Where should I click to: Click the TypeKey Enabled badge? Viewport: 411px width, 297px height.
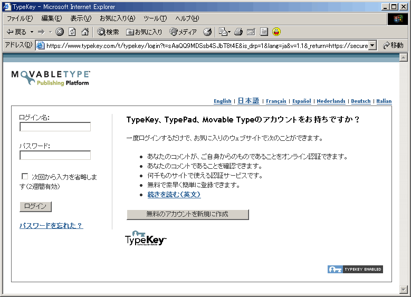click(355, 269)
